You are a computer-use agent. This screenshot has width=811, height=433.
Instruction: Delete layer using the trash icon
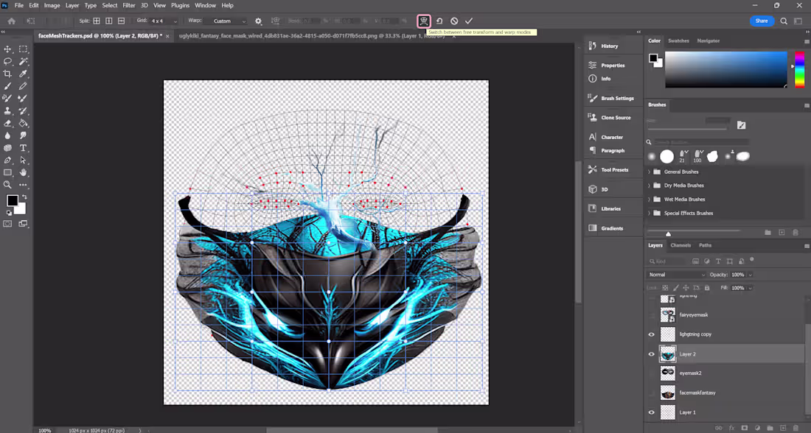[x=796, y=428]
